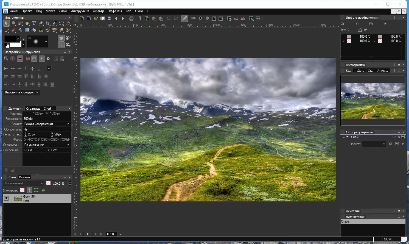409x244 pixels.
Task: Expand the alignment options chevron
Action: coord(49,69)
